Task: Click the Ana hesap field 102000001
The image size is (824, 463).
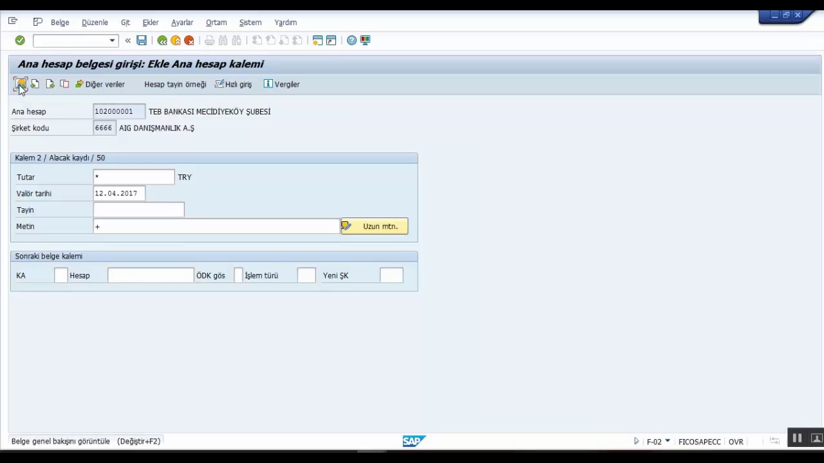Action: 119,111
